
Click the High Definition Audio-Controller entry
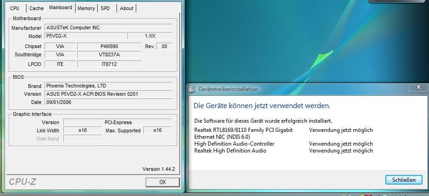pyautogui.click(x=234, y=144)
